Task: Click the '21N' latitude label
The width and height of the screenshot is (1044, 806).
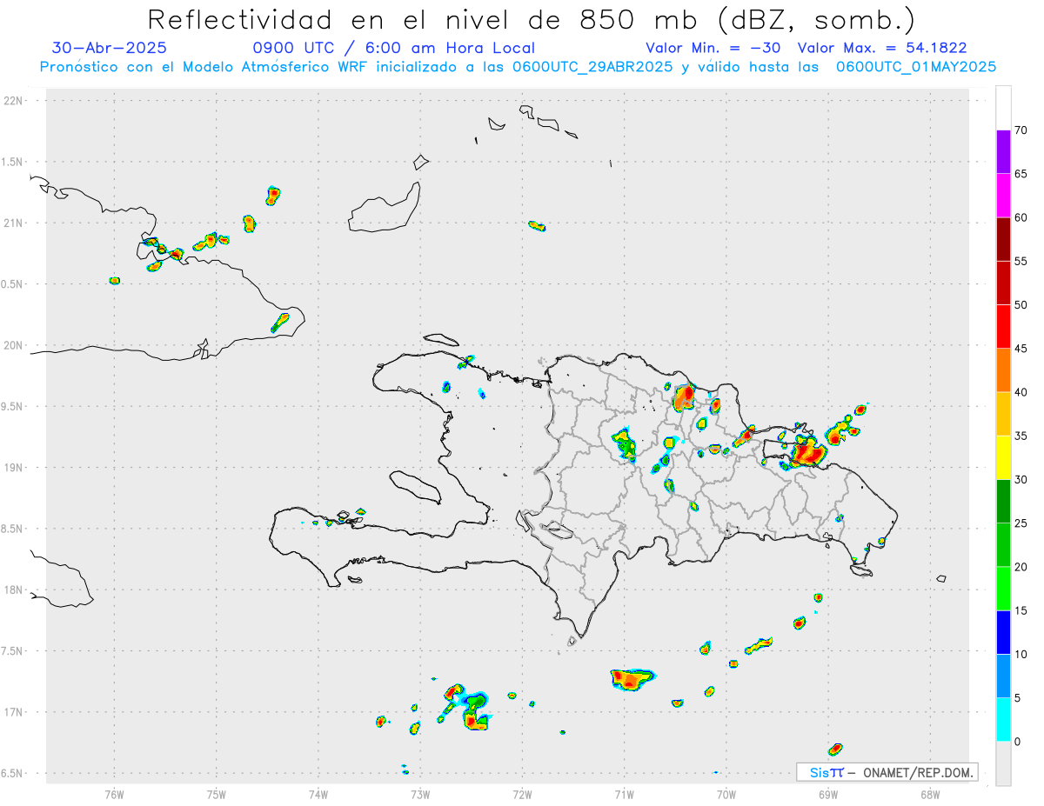Action: [15, 223]
